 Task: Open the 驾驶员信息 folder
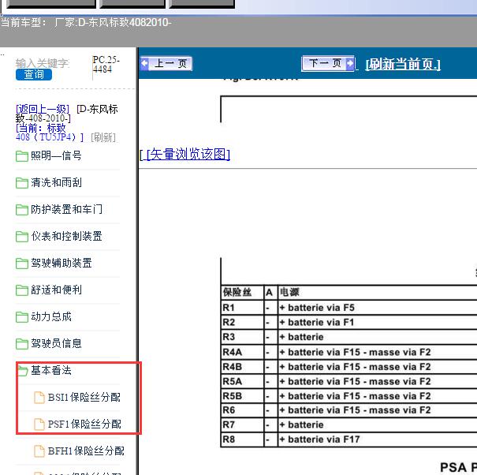(56, 343)
